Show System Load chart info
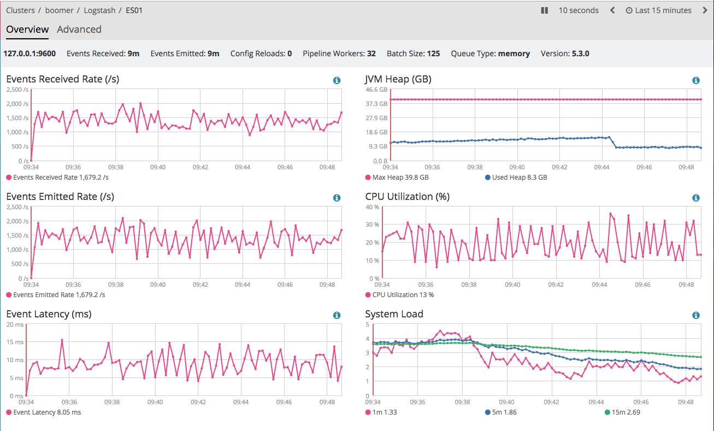The width and height of the screenshot is (714, 431). tap(695, 315)
